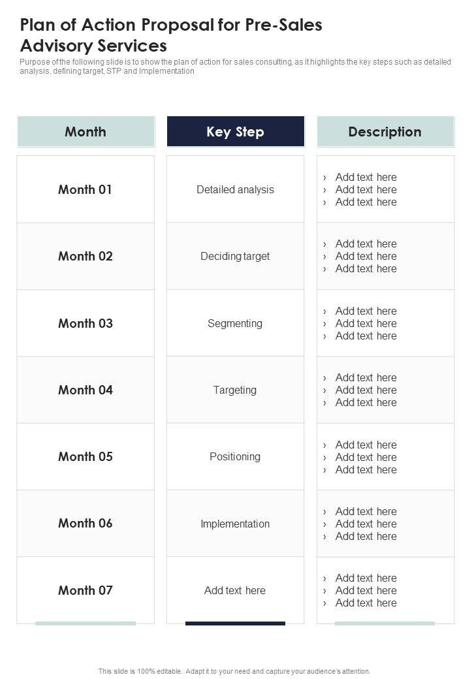Click the footer note about the editable slide
This screenshot has width=470, height=679.
tap(234, 671)
